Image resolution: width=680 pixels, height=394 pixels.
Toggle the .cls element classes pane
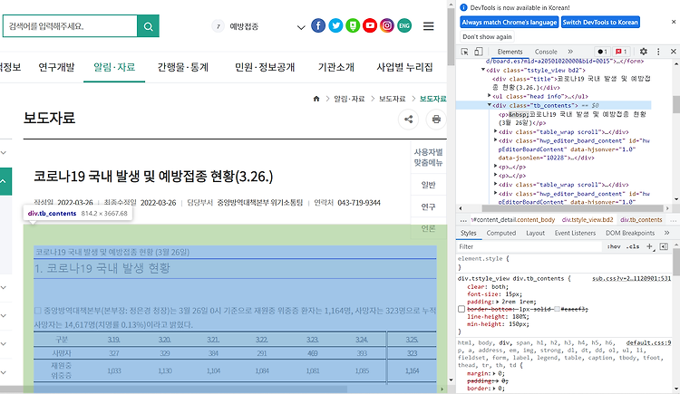tap(633, 246)
